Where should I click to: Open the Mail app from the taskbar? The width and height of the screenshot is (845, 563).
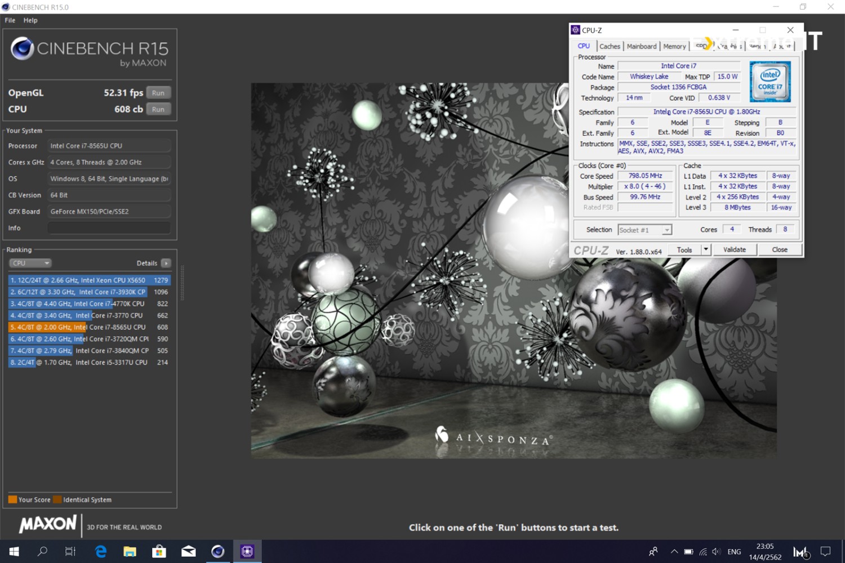pos(188,552)
